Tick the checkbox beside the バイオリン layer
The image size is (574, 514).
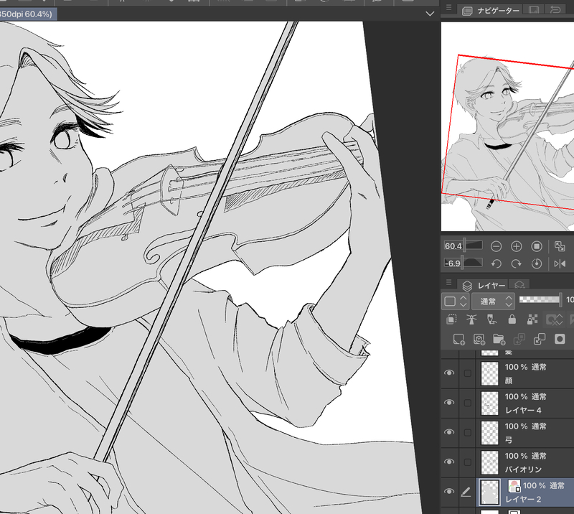(468, 462)
